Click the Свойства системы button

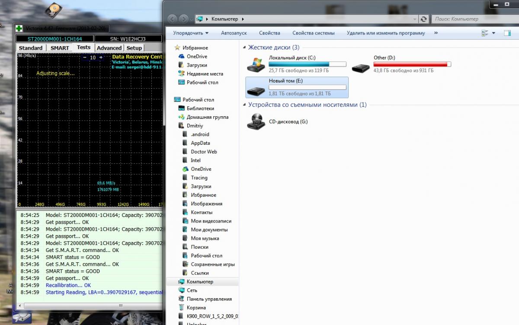(313, 33)
